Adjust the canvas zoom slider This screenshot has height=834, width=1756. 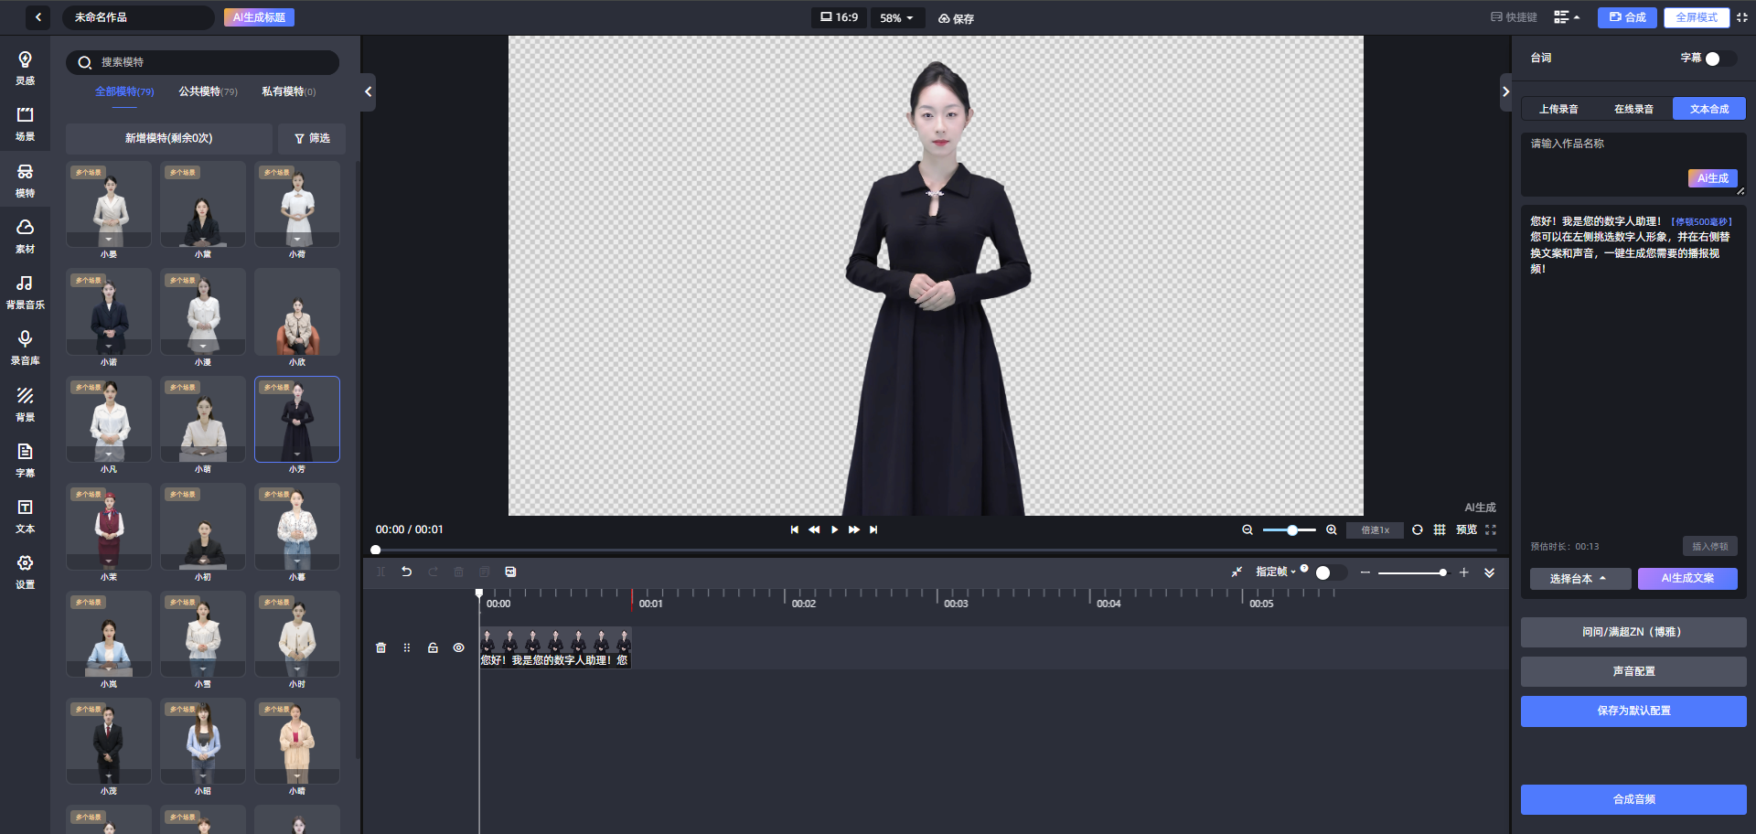pyautogui.click(x=1290, y=530)
